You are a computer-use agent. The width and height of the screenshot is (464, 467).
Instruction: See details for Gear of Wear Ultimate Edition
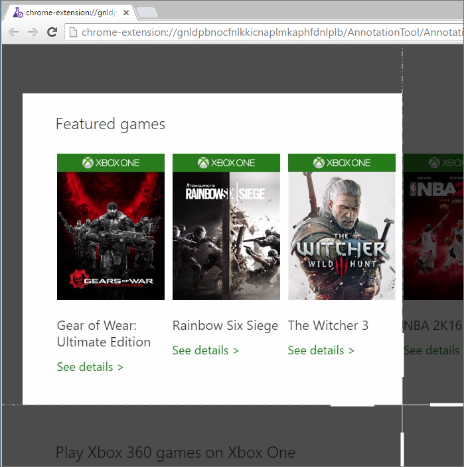[x=90, y=367]
